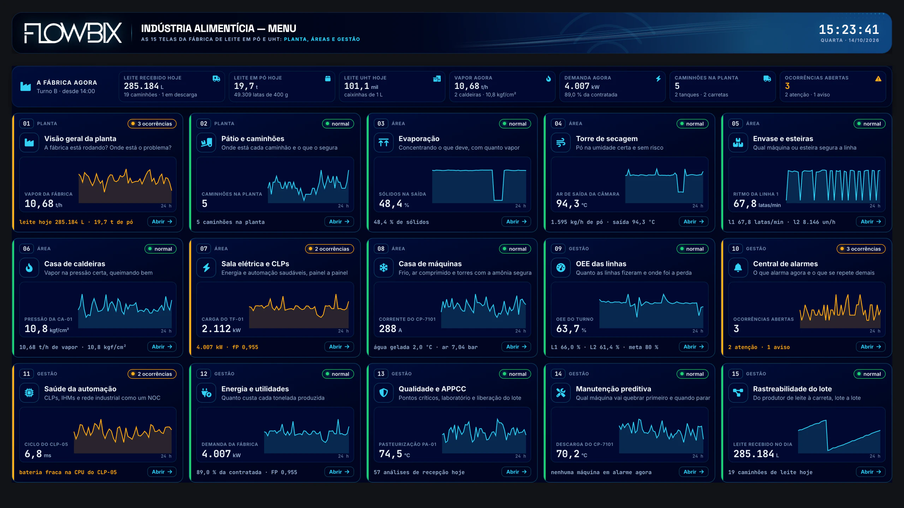
Task: Open the Evaporação screen with Abrir
Action: [x=516, y=222]
